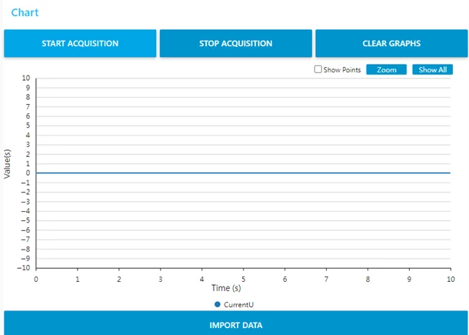Click the START ACQUISITION button

tap(80, 43)
